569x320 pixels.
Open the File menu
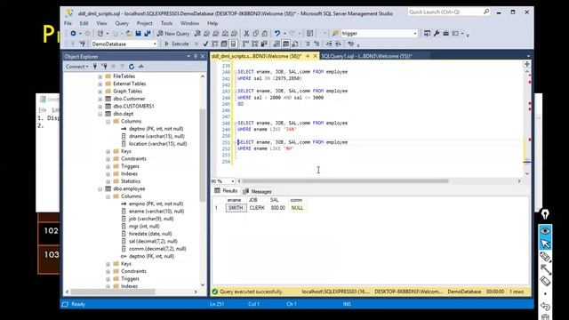68,23
